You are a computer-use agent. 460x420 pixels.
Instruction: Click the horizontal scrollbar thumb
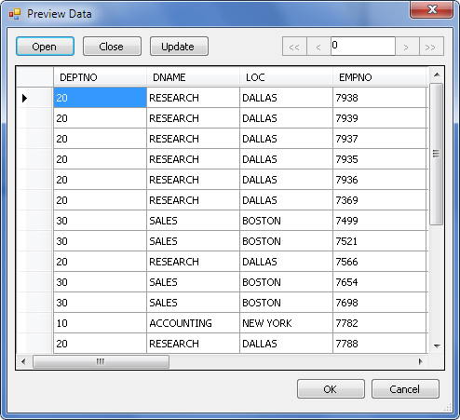tap(101, 361)
